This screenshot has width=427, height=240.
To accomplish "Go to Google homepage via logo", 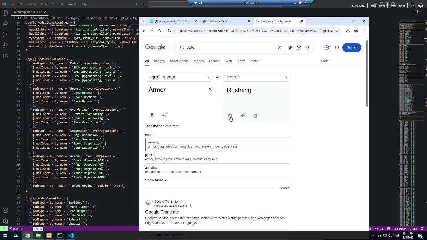I will pos(155,47).
